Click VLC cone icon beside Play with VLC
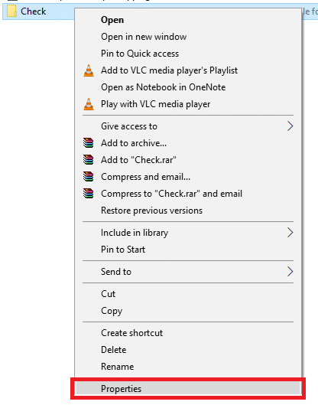318x418 pixels. (89, 104)
